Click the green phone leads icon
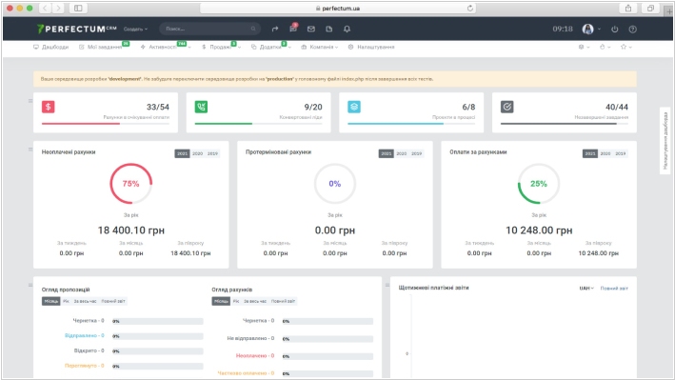This screenshot has height=380, width=675. tap(201, 107)
